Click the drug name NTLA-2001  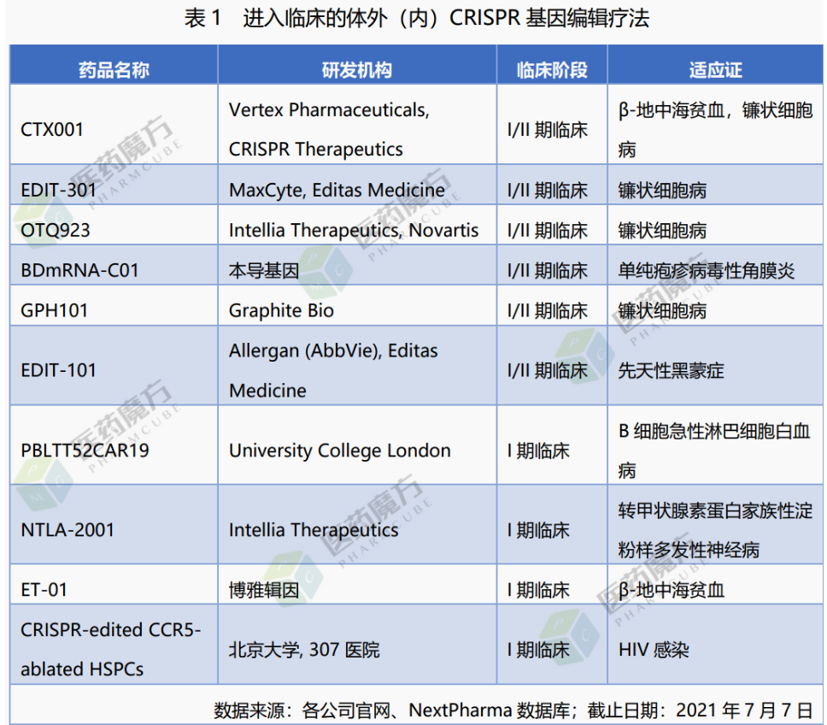point(67,530)
